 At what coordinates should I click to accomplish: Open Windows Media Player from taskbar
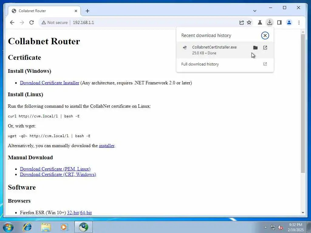[x=64, y=227]
